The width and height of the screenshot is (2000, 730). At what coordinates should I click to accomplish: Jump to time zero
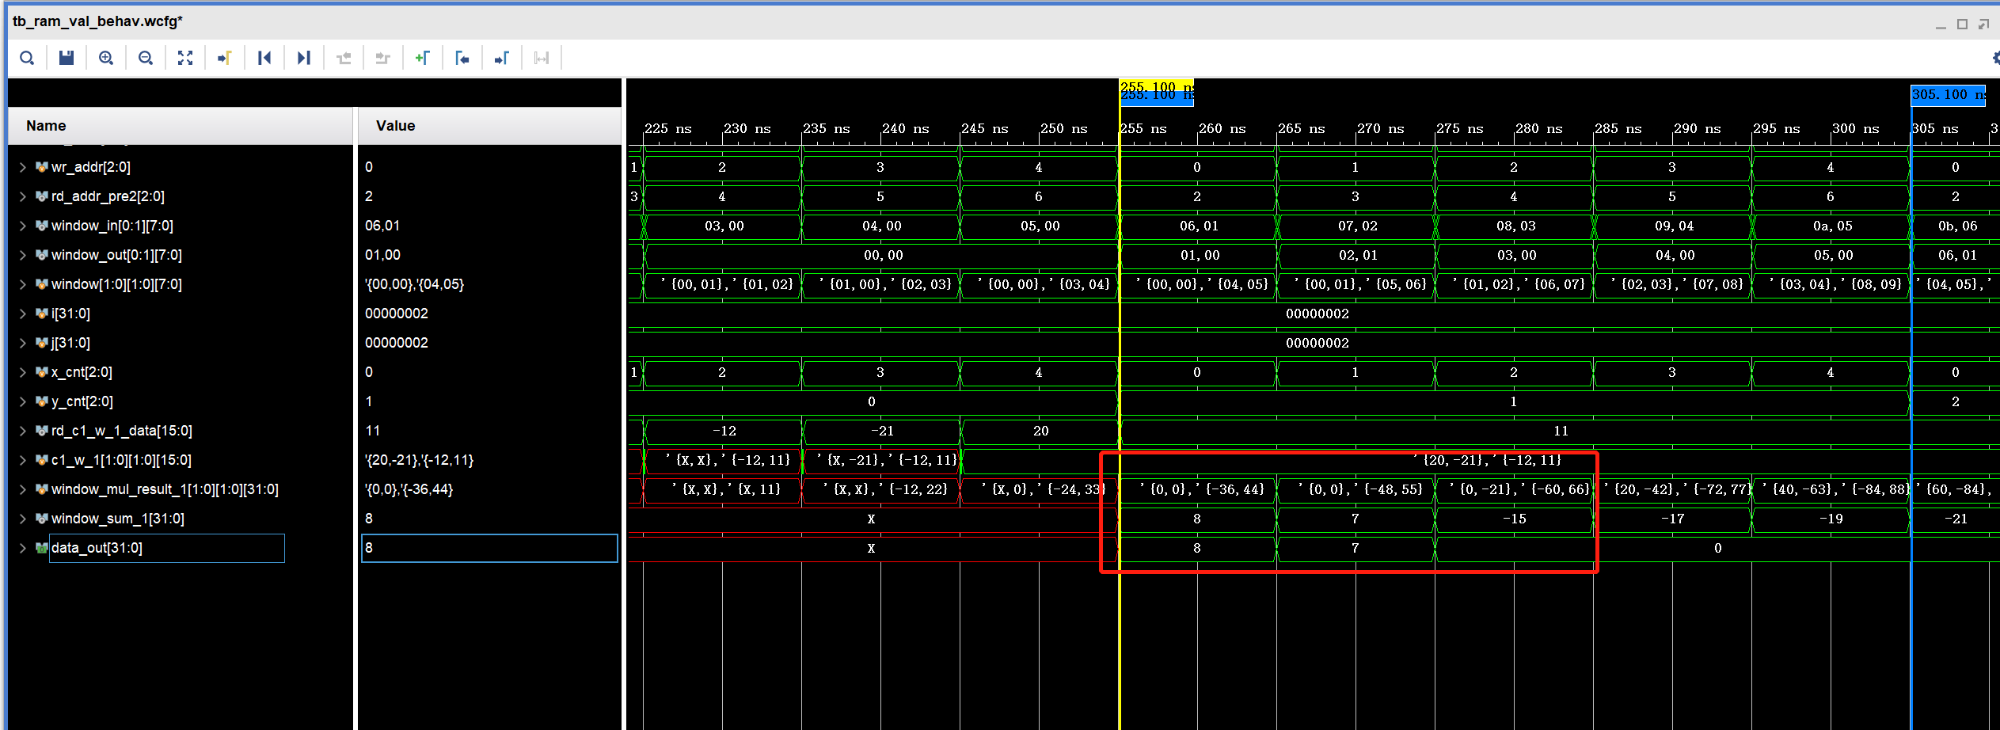coord(264,58)
